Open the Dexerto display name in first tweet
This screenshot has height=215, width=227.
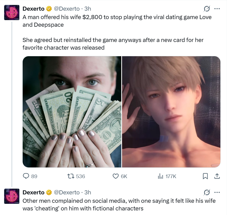tap(33, 9)
